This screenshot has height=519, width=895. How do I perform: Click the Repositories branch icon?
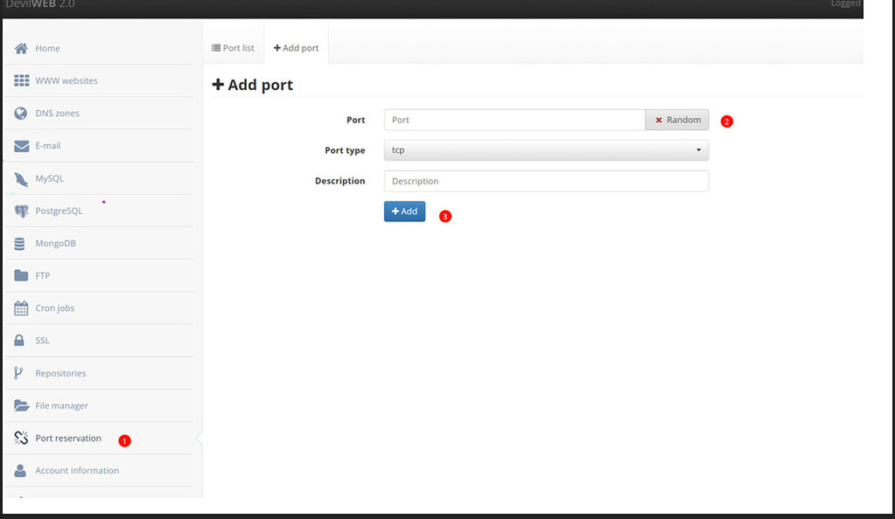pos(18,373)
